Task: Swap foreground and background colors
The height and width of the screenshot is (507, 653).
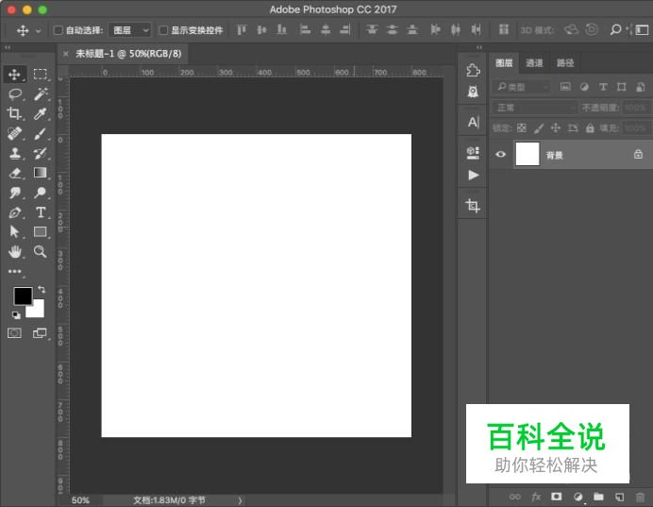Action: (x=41, y=289)
